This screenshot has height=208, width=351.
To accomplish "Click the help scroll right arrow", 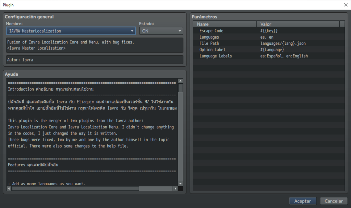I will [x=175, y=189].
